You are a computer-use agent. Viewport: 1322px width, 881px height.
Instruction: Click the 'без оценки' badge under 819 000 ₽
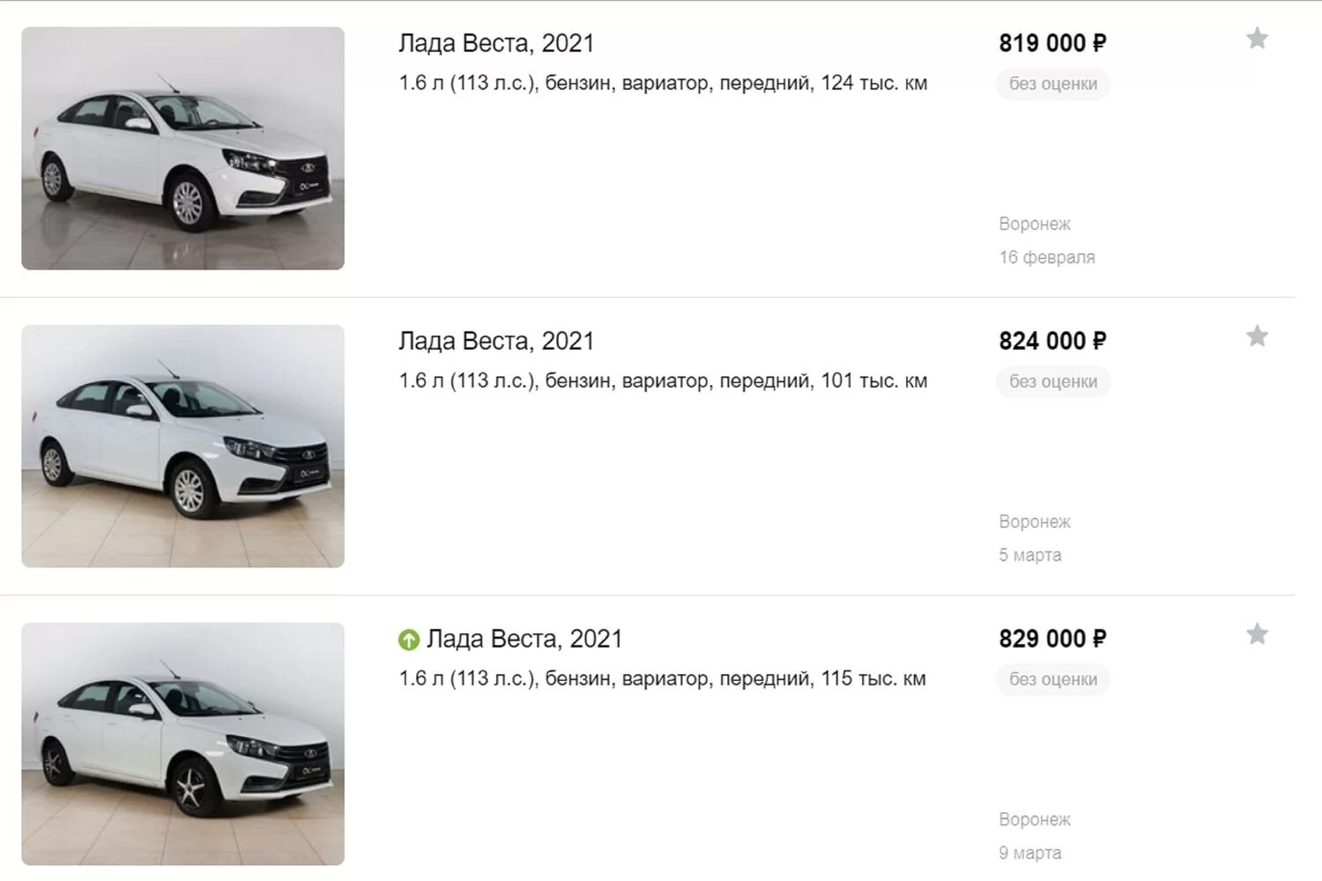point(1053,84)
